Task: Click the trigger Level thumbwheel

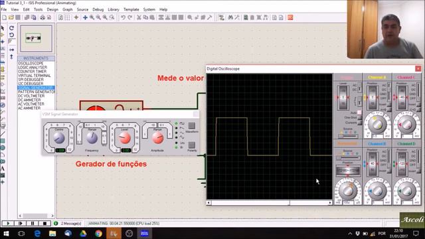Action: 343,97
